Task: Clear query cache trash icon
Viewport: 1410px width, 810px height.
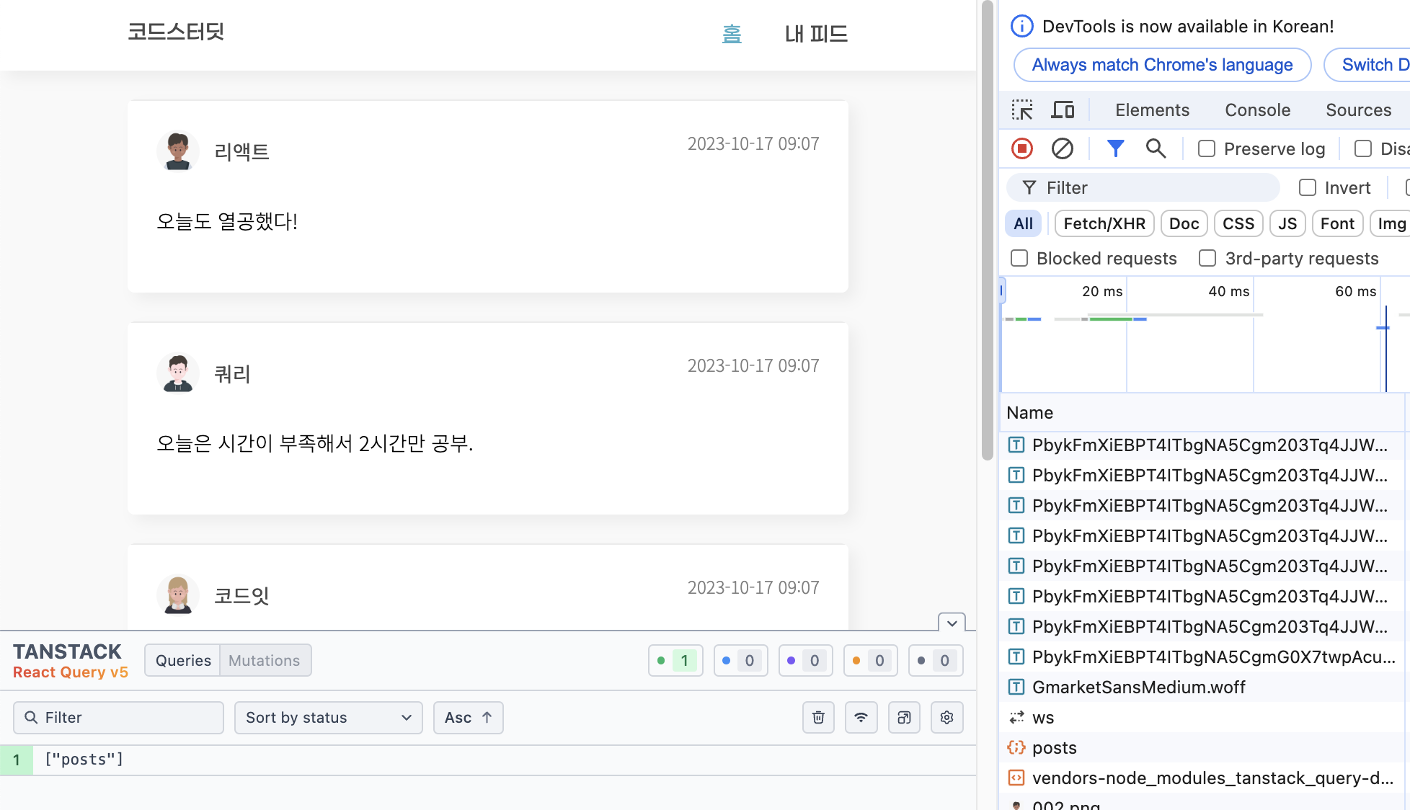Action: click(818, 718)
